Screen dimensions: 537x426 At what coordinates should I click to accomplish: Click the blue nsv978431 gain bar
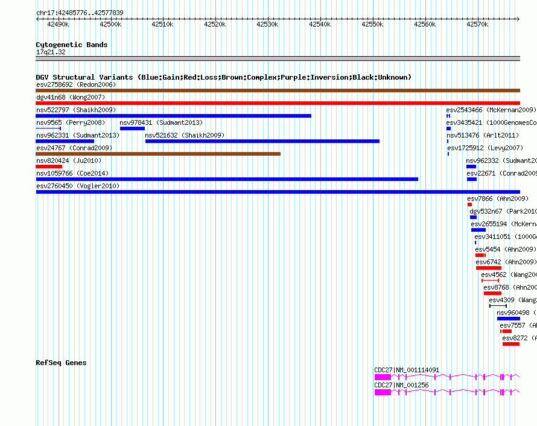tap(132, 129)
